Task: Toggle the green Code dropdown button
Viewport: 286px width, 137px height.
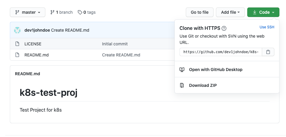Action: [263, 12]
